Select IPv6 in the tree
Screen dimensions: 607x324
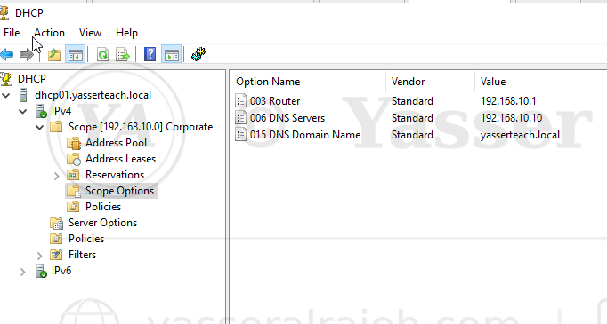61,271
